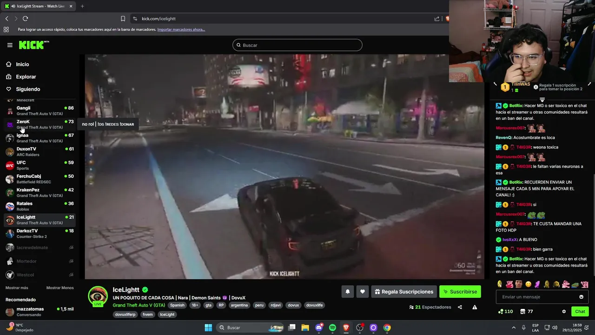Collapse the list with Mostrar Menos
595x335 pixels.
tap(60, 288)
